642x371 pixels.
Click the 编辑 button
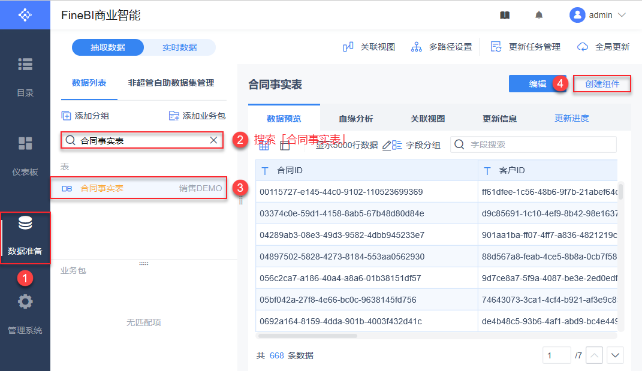pos(537,84)
